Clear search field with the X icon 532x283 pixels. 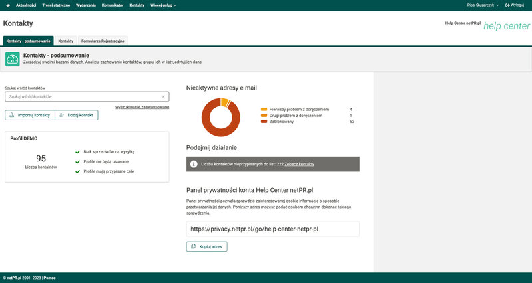coord(163,97)
